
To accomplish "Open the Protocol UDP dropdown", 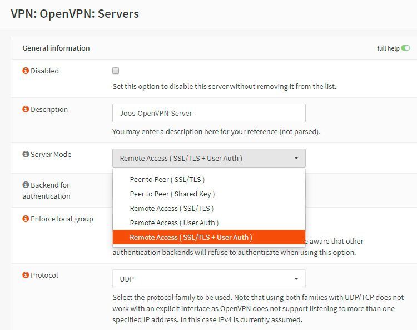I will pos(209,279).
